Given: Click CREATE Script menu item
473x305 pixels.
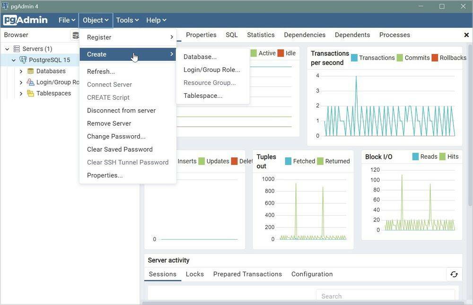Looking at the screenshot, I should 128,97.
